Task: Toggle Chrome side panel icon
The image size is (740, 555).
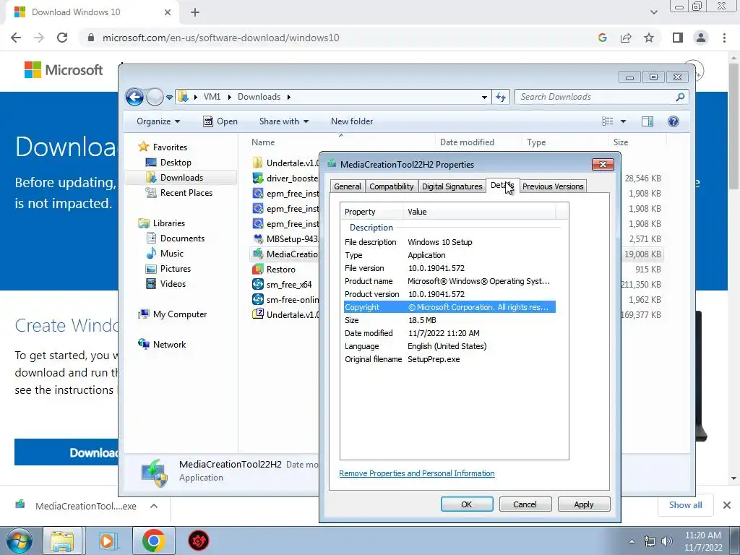Action: coord(678,38)
